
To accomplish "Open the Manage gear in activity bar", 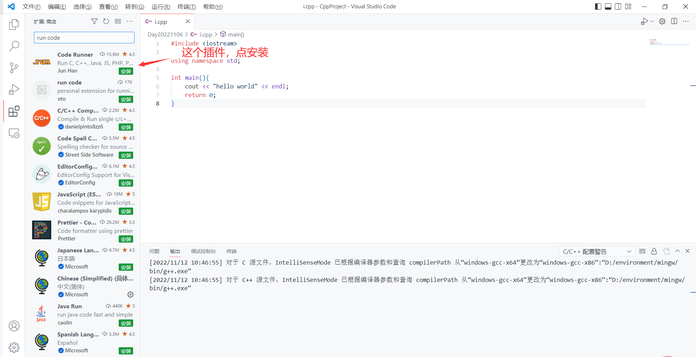I will pyautogui.click(x=14, y=348).
